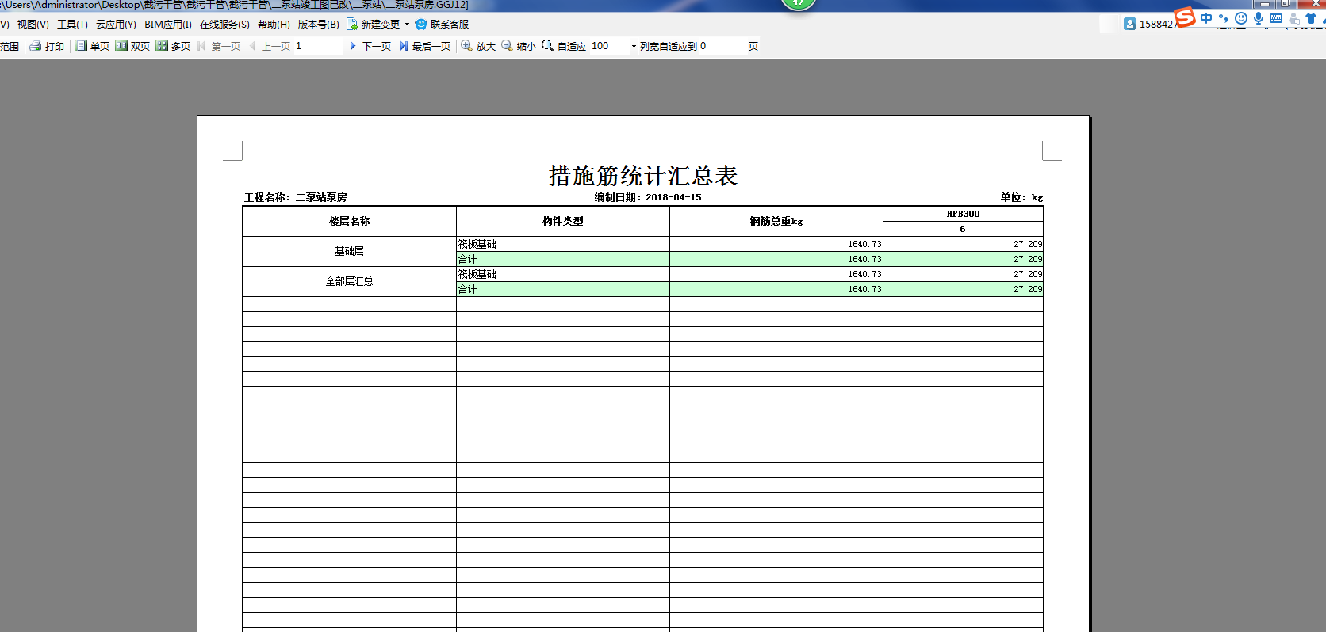Screen dimensions: 1326x632
Task: Go to next page (下一页)
Action: tap(370, 46)
